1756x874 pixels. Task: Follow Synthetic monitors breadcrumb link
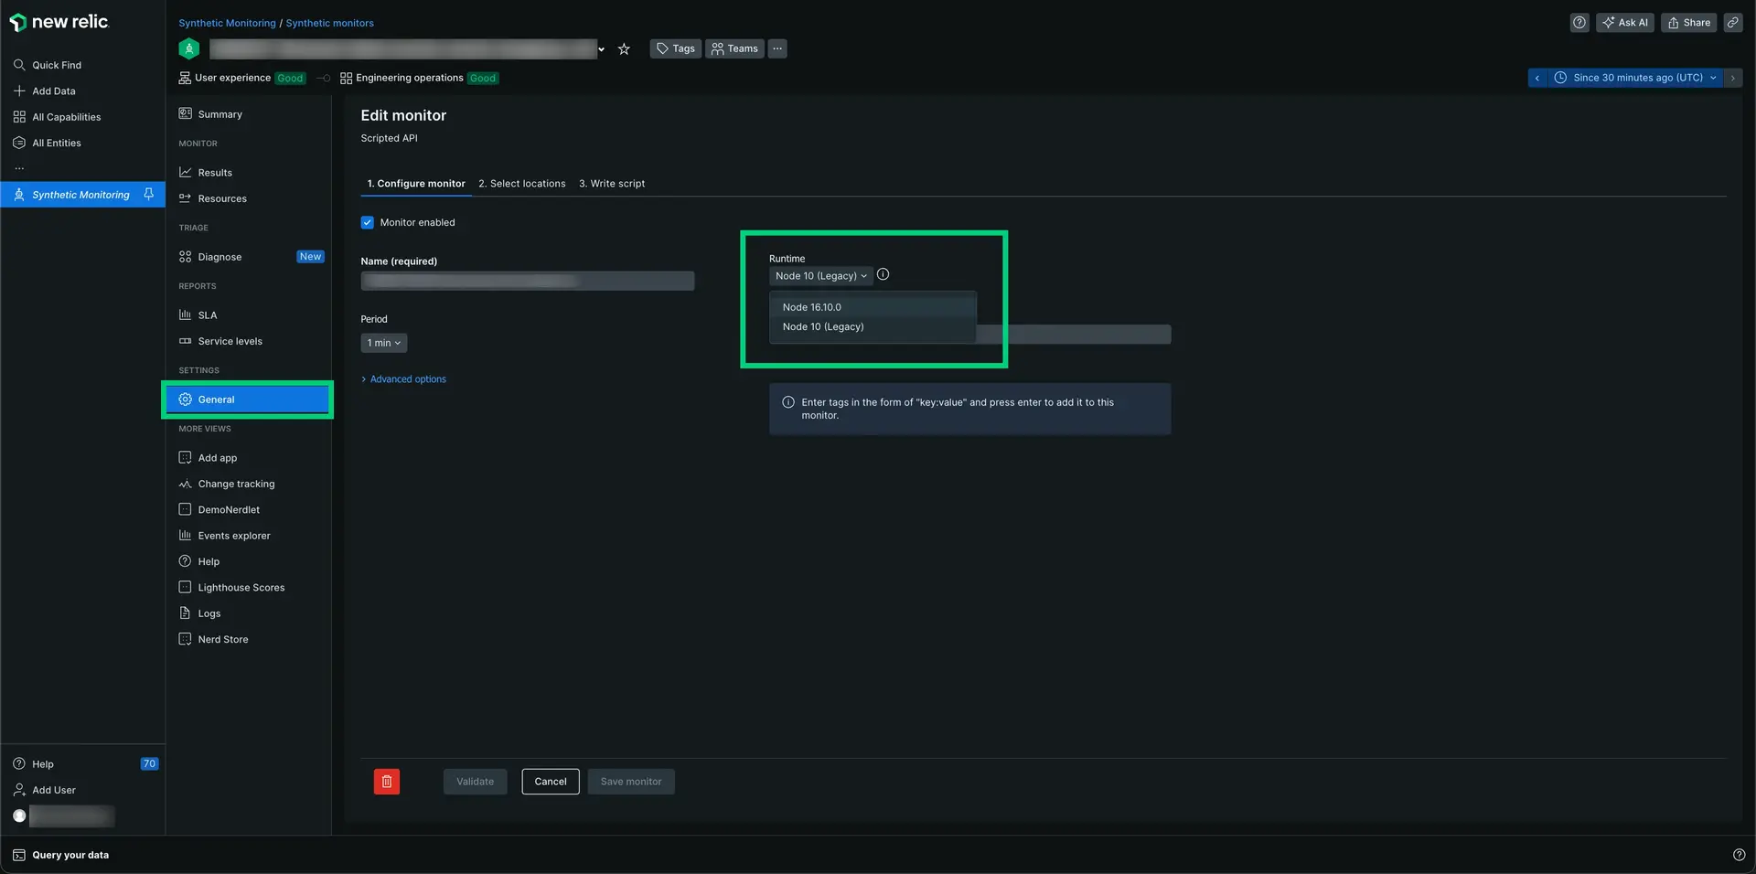329,23
